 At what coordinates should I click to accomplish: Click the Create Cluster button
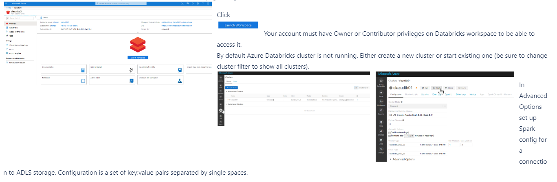click(x=231, y=88)
